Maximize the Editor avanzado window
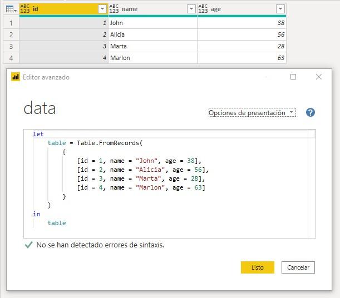Image resolution: width=340 pixels, height=298 pixels. 293,77
